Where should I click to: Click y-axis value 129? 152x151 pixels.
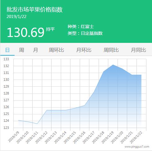pos(6,86)
